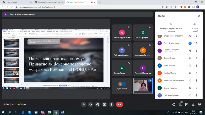Viewport: 205px width, 115px height.
Task: Open options for Світлана Гуменюк
Action: [196, 95]
